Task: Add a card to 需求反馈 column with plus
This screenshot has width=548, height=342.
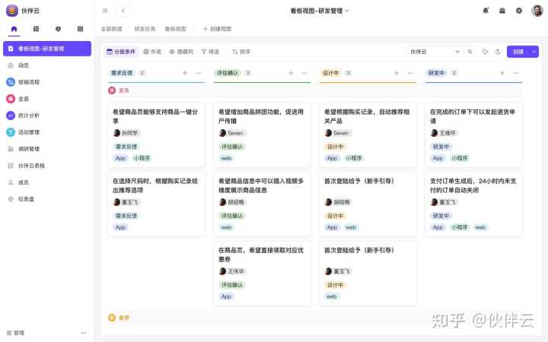Action: click(x=185, y=73)
